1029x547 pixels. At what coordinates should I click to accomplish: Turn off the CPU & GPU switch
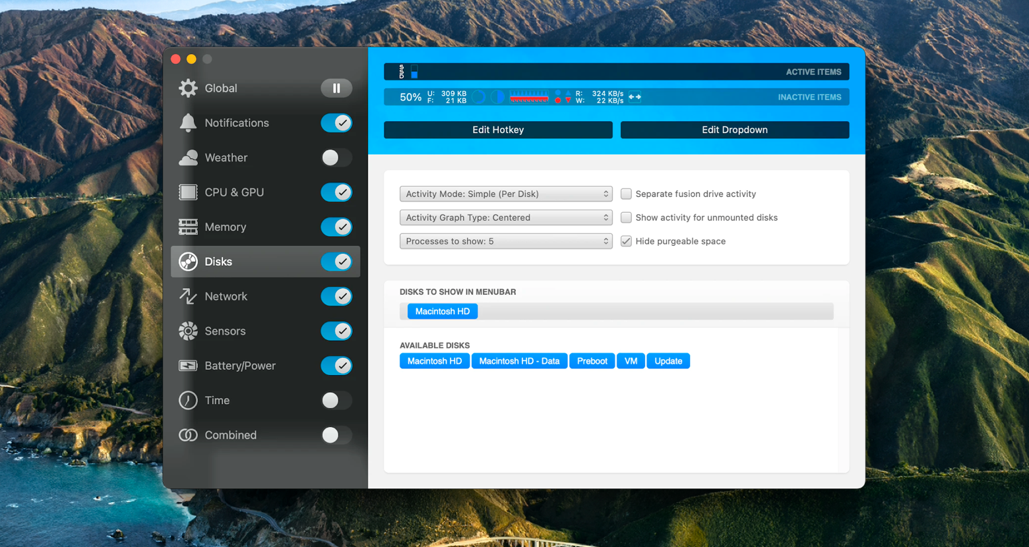[x=336, y=192]
